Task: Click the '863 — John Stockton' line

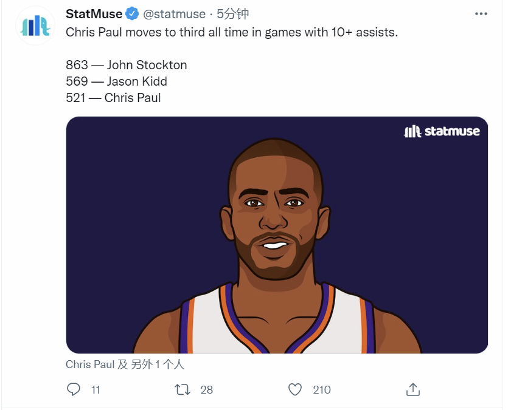Action: (127, 65)
